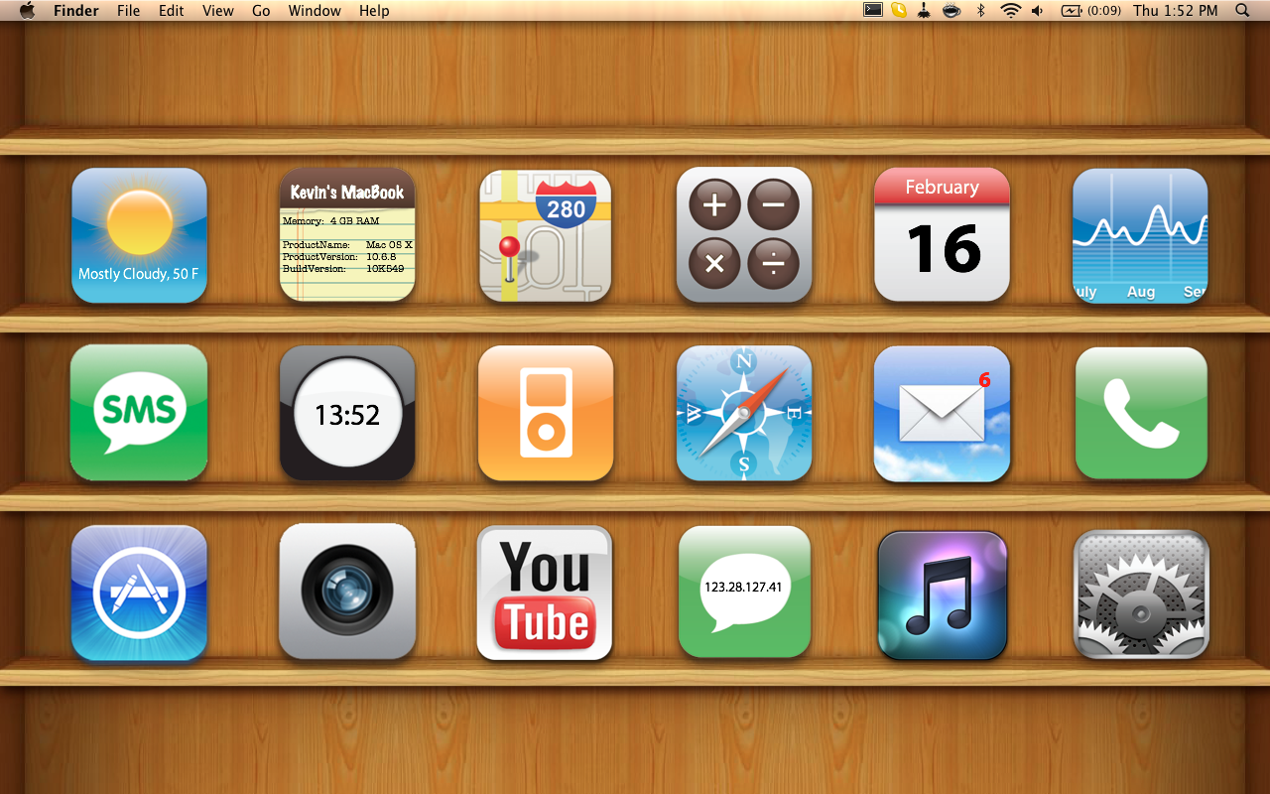
Task: Open the Settings gears icon
Action: point(1141,594)
